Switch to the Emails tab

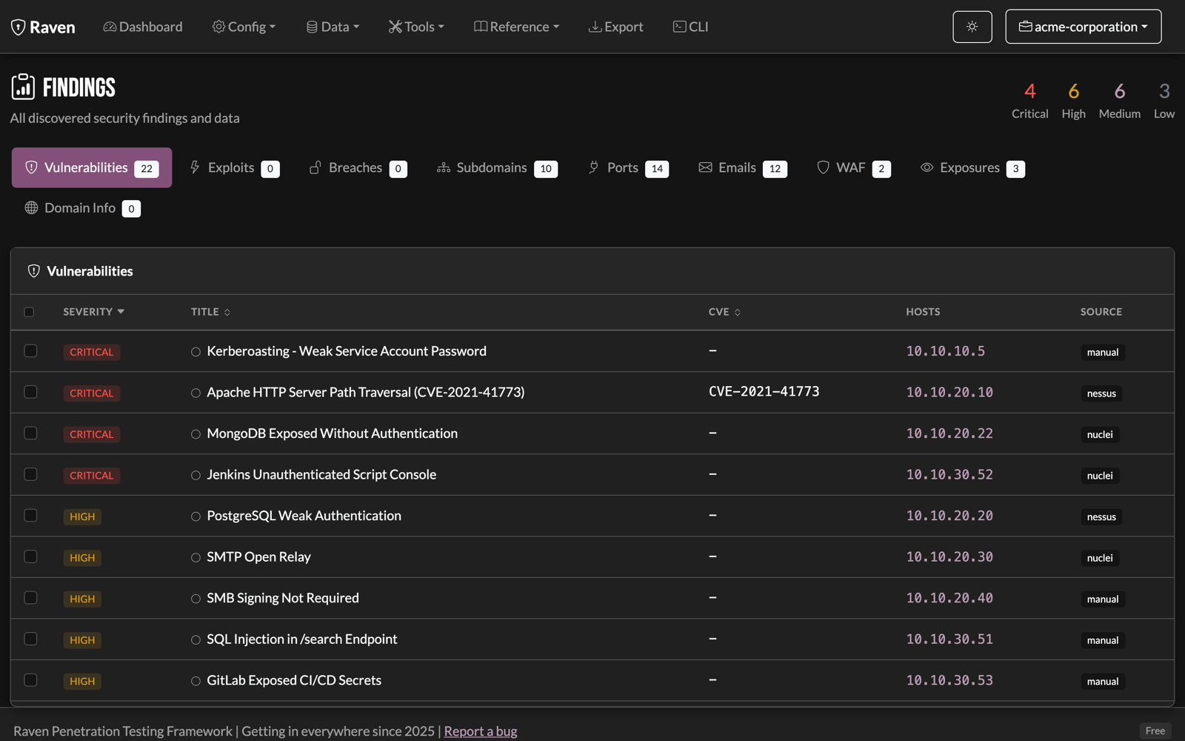pyautogui.click(x=743, y=167)
